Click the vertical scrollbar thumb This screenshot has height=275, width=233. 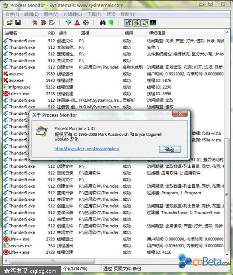[227, 194]
